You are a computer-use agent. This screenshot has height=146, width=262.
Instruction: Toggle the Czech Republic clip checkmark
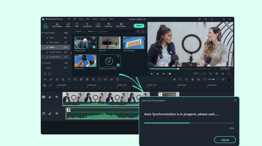[142, 47]
